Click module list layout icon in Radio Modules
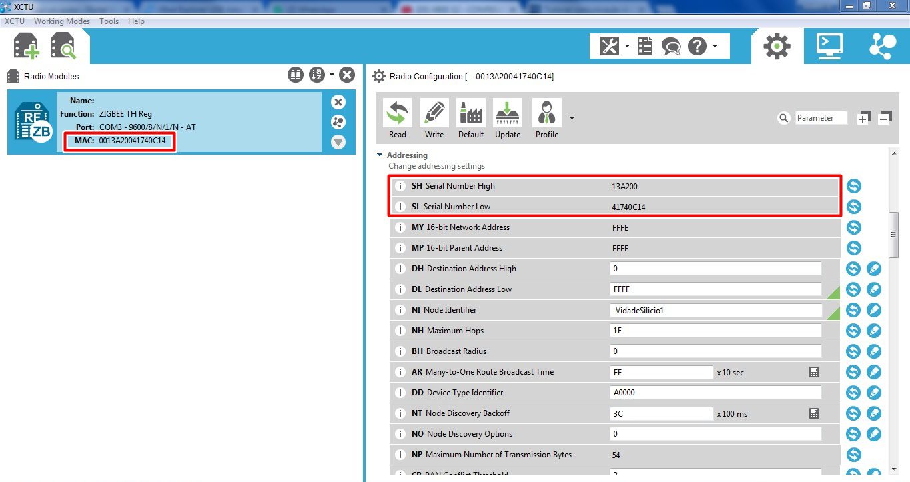 (296, 75)
